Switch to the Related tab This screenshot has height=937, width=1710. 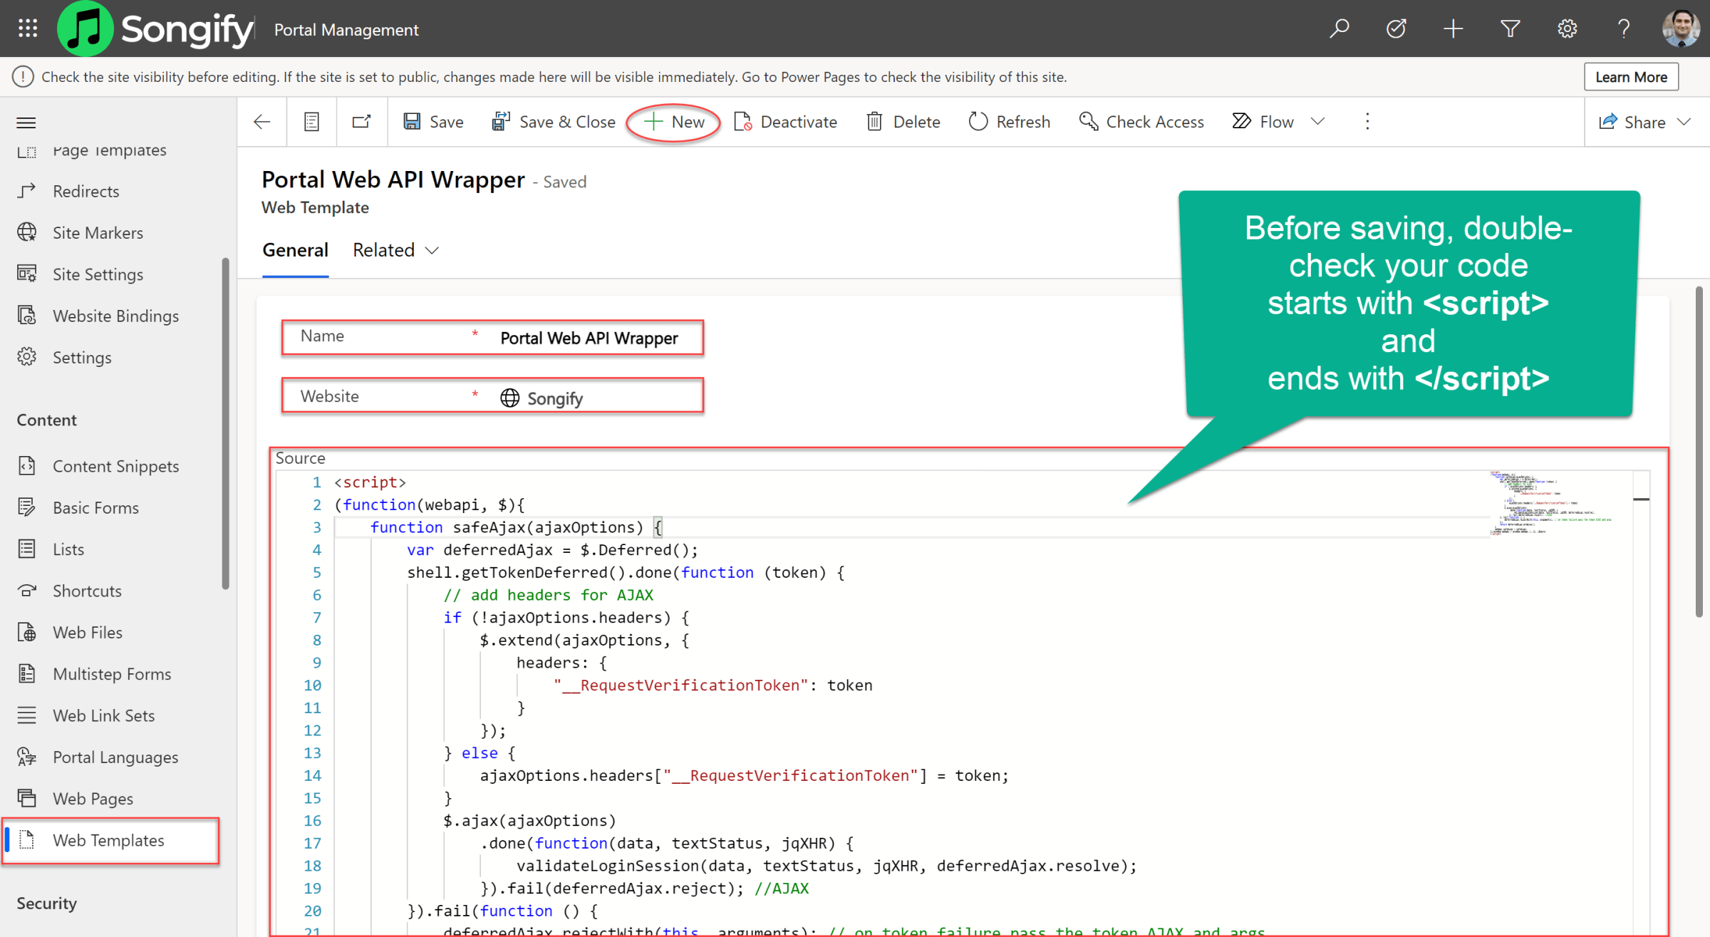click(x=383, y=249)
